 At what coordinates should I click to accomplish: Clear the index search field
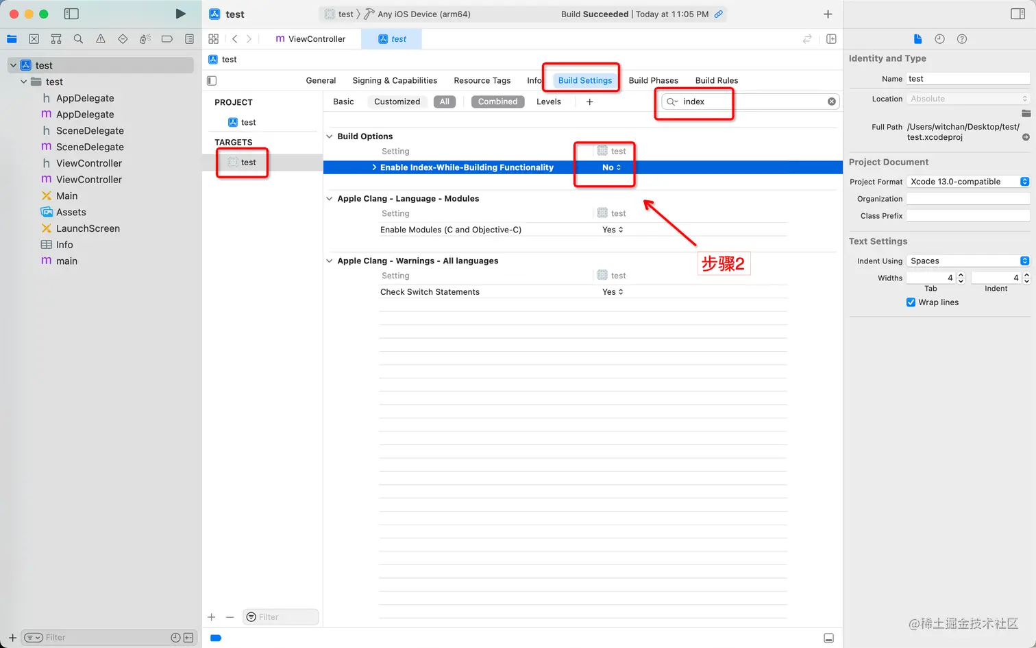(832, 101)
